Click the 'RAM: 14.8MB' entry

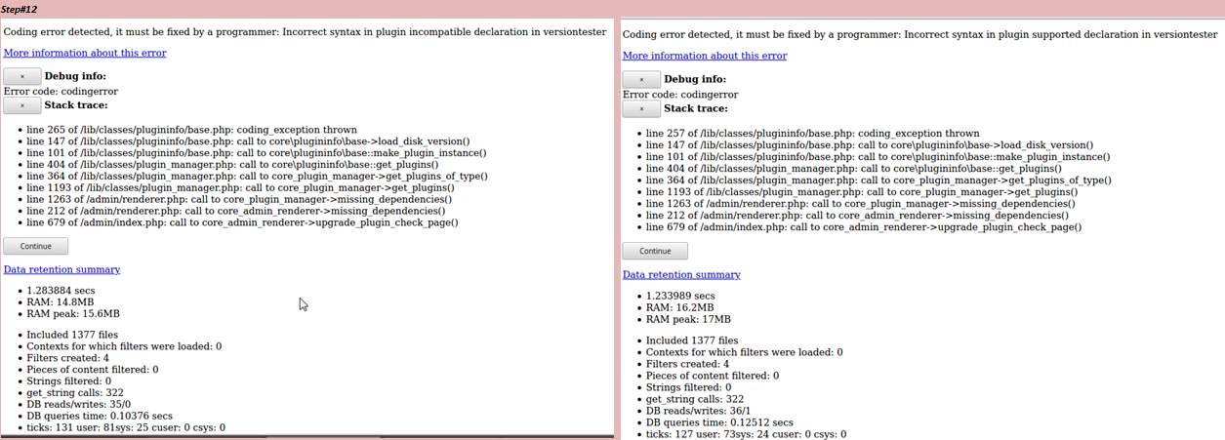click(61, 302)
